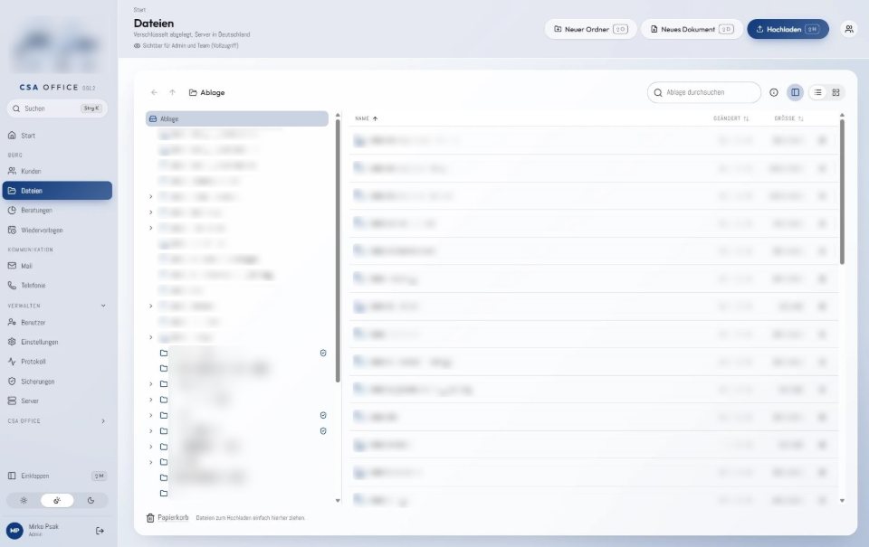Sort files by the Geändert column

coord(731,118)
